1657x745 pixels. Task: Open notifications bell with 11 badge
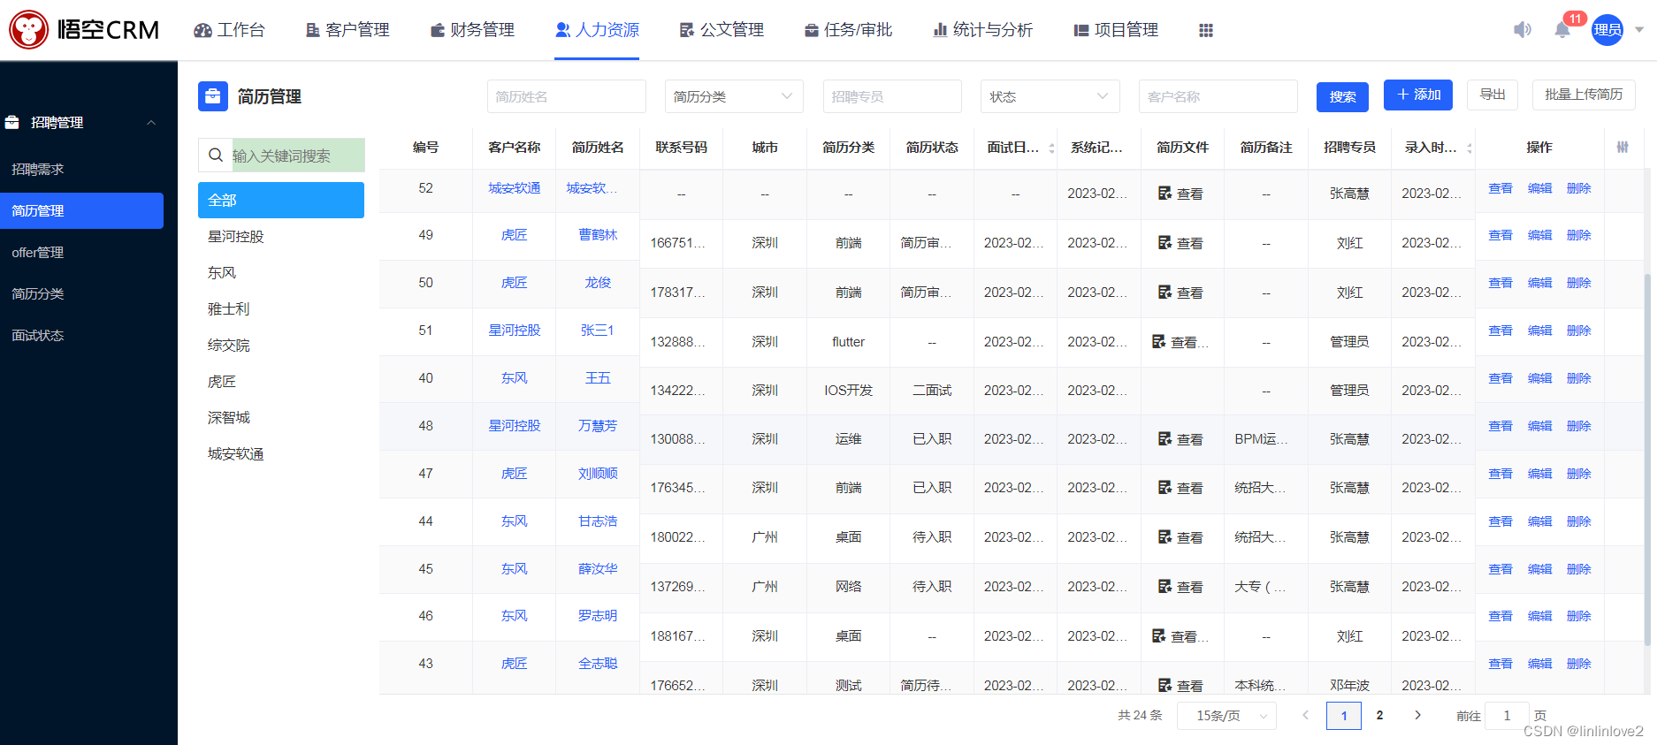1562,30
